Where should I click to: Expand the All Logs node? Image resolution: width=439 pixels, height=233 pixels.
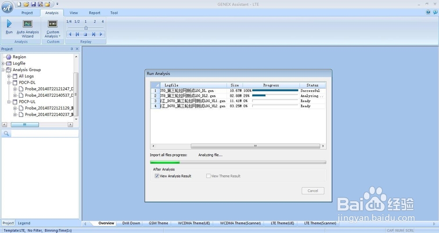tap(9, 76)
